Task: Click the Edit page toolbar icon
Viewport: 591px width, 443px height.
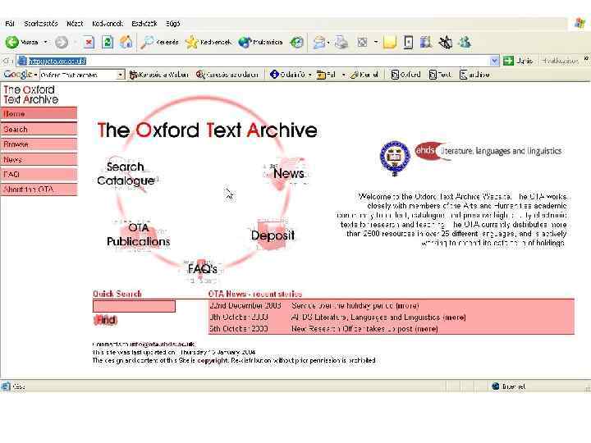Action: [362, 42]
